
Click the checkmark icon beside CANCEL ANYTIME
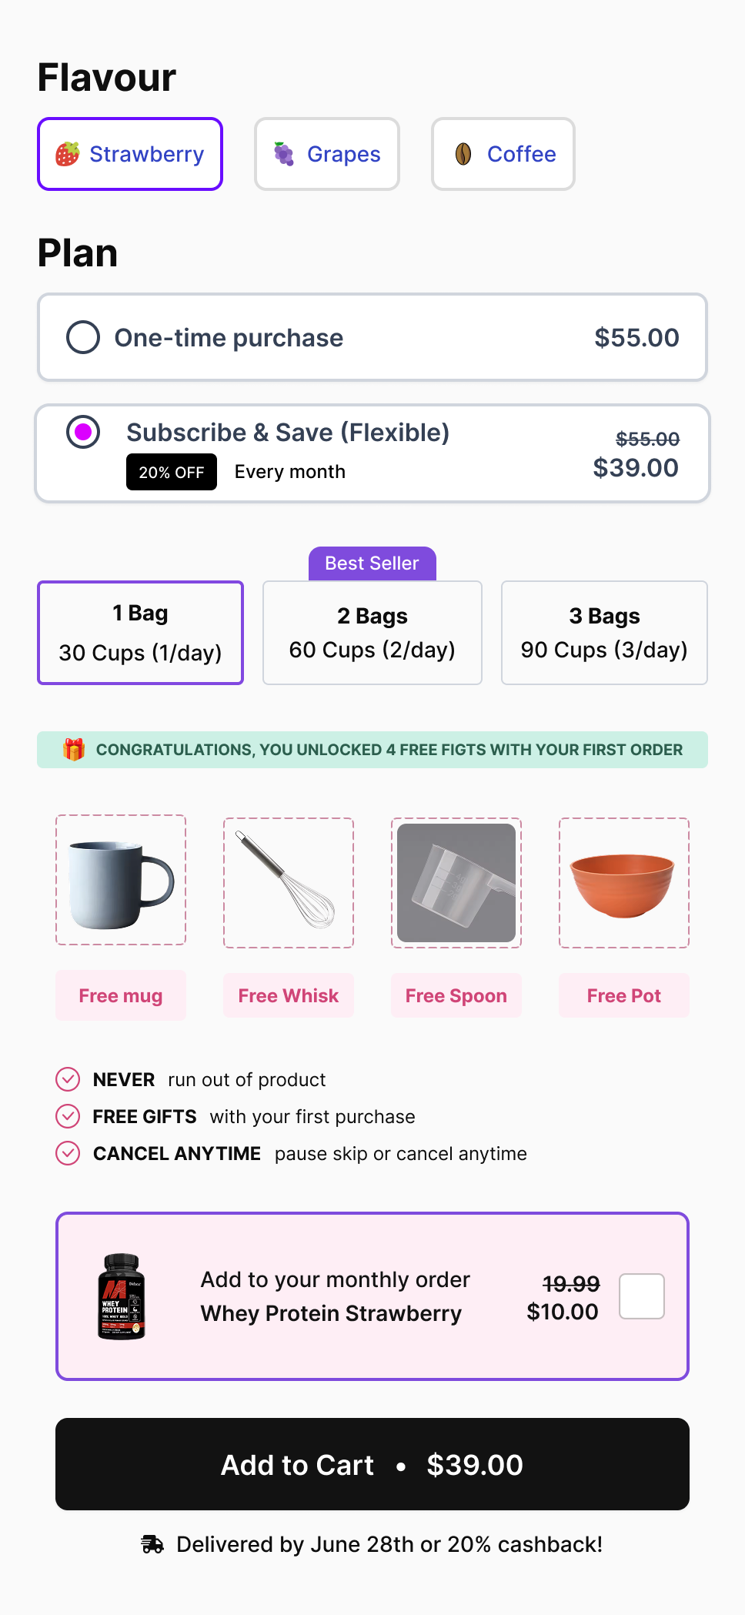pyautogui.click(x=68, y=1153)
